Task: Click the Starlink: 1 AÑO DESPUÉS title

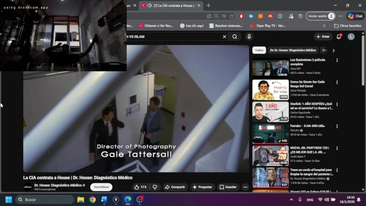Action: (311, 106)
